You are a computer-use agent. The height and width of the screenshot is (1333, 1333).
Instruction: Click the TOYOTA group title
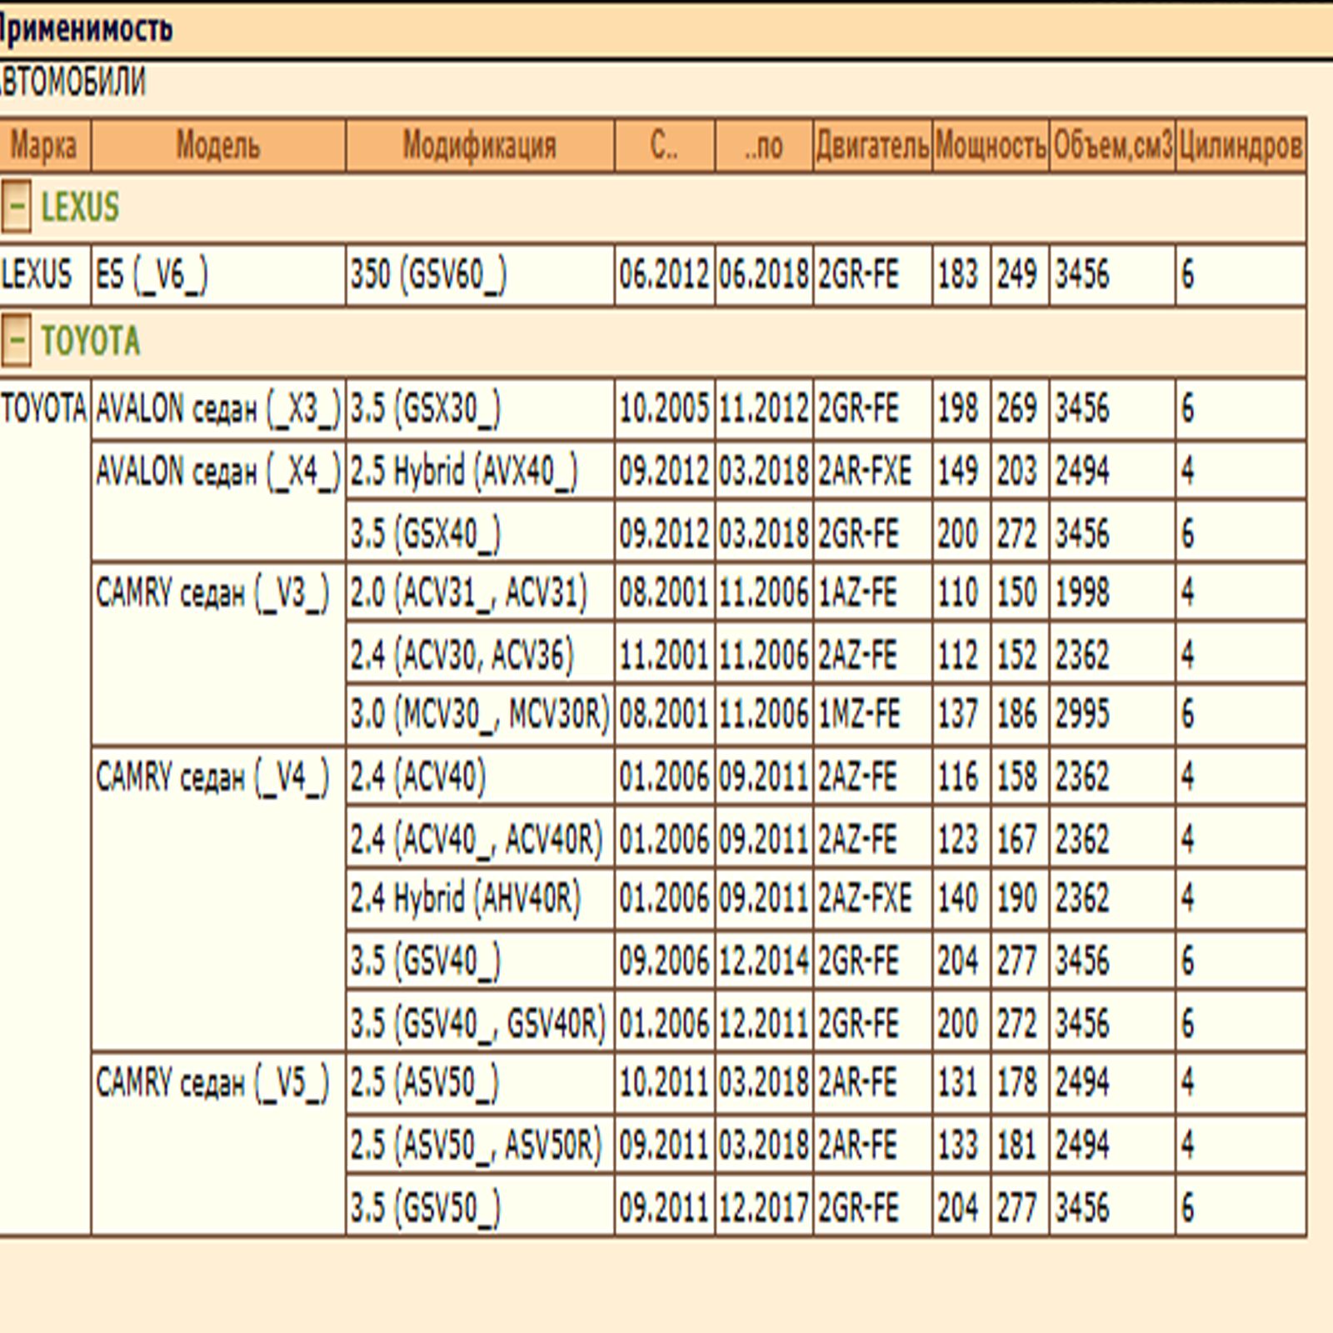(x=90, y=341)
